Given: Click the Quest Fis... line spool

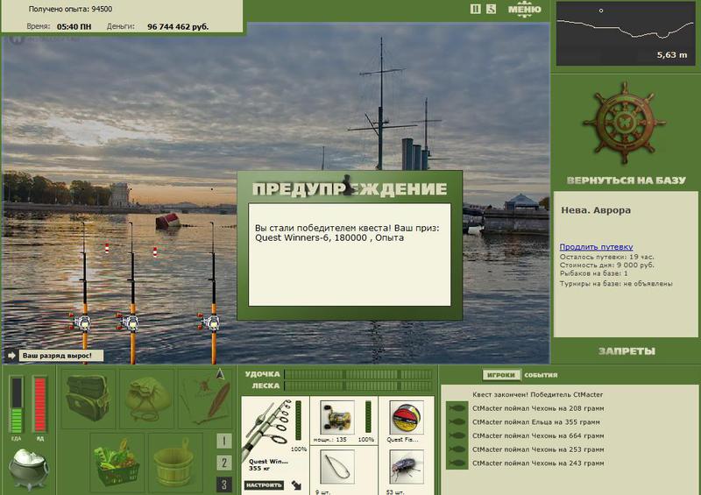Looking at the screenshot, I should (407, 418).
